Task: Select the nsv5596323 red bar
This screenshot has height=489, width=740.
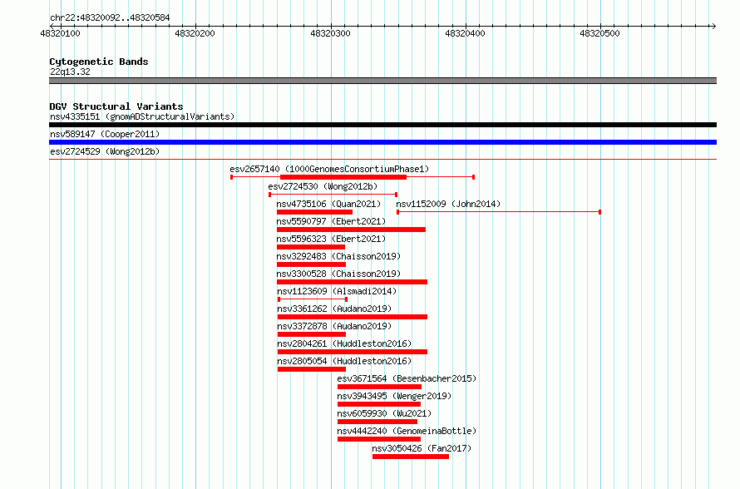Action: [311, 247]
